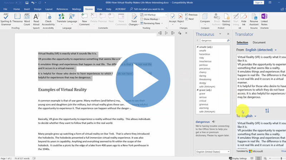Expand the From English (detected) language list
286x160 pixels.
275,50
